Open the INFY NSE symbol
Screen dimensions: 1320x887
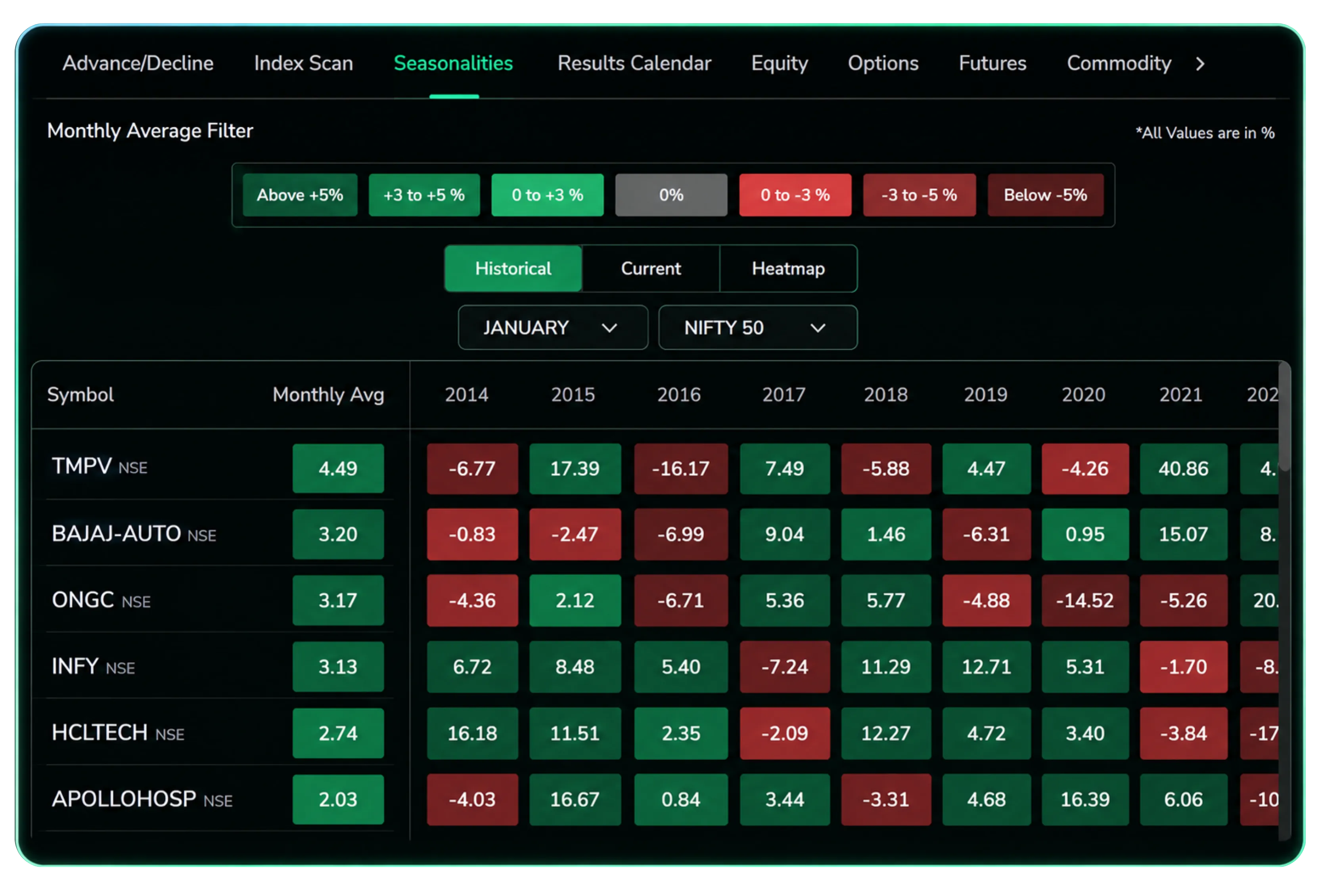pos(93,667)
